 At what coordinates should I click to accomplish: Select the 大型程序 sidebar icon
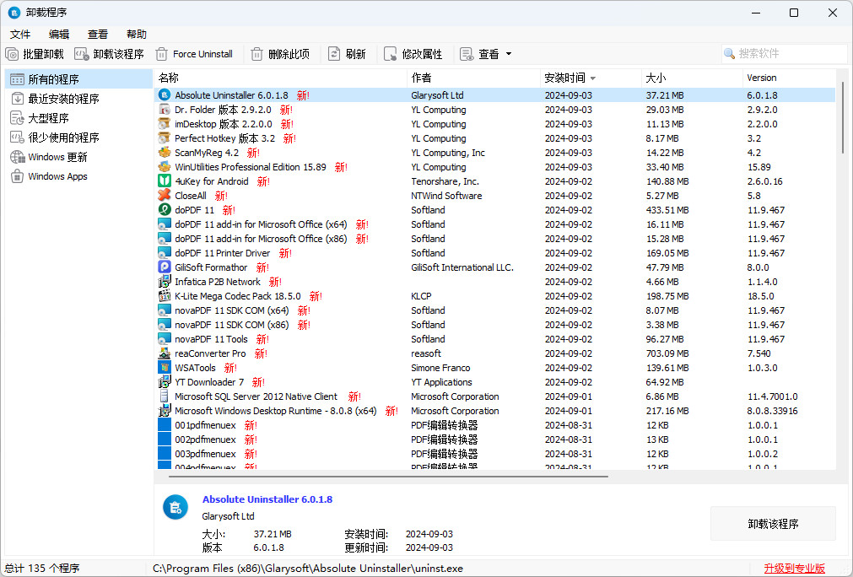(x=18, y=118)
